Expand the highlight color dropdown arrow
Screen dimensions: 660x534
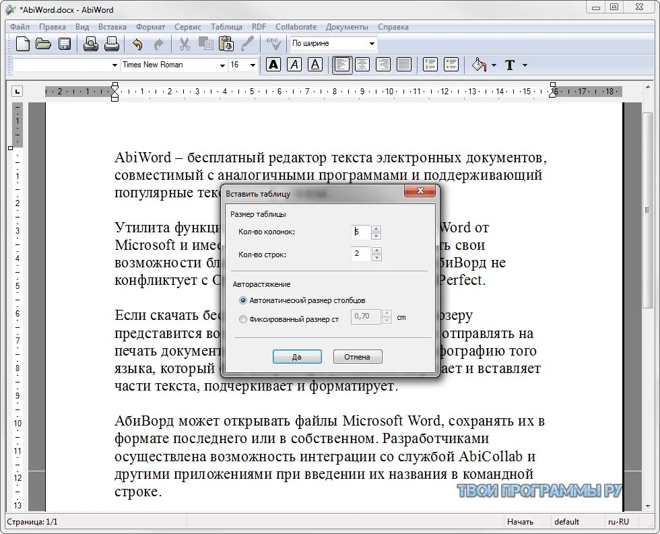tap(494, 65)
